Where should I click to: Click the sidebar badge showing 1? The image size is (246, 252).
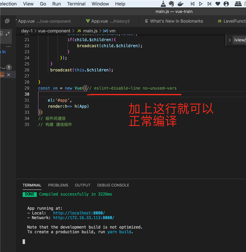[x=9, y=67]
